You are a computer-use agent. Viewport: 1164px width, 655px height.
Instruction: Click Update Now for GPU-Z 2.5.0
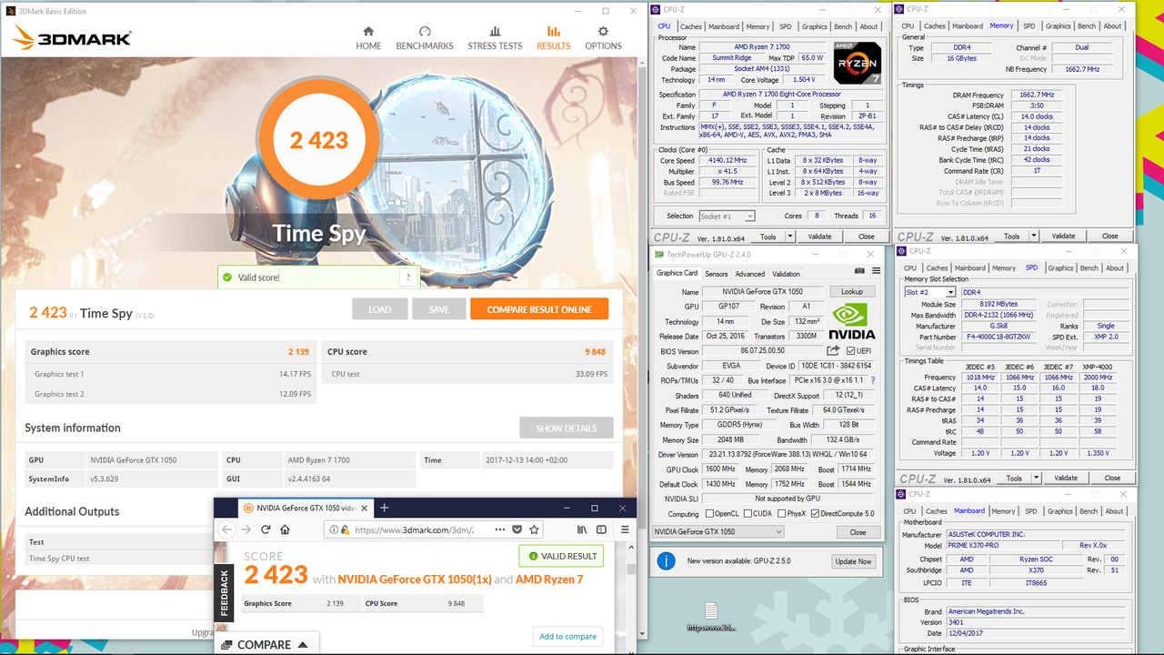(x=853, y=561)
